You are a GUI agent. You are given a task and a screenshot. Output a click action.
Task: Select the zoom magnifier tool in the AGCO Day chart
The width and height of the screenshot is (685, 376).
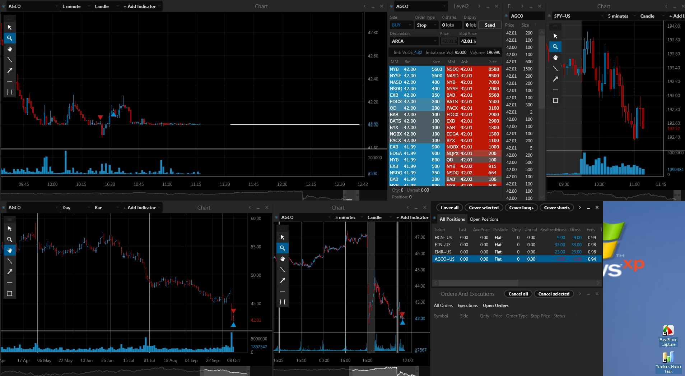(x=10, y=239)
